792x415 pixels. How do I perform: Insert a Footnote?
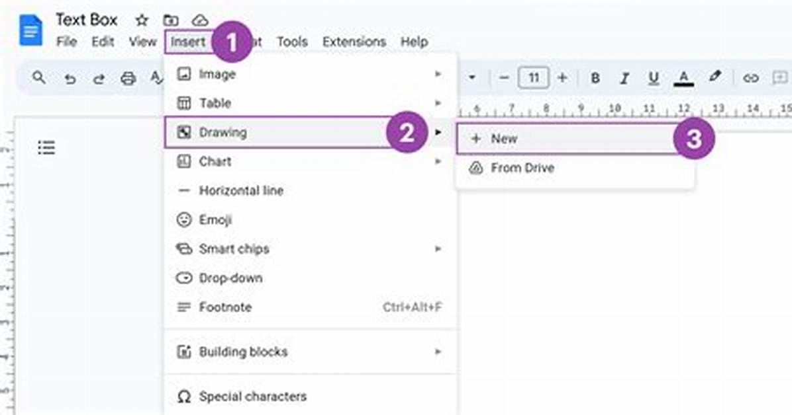[x=311, y=307]
